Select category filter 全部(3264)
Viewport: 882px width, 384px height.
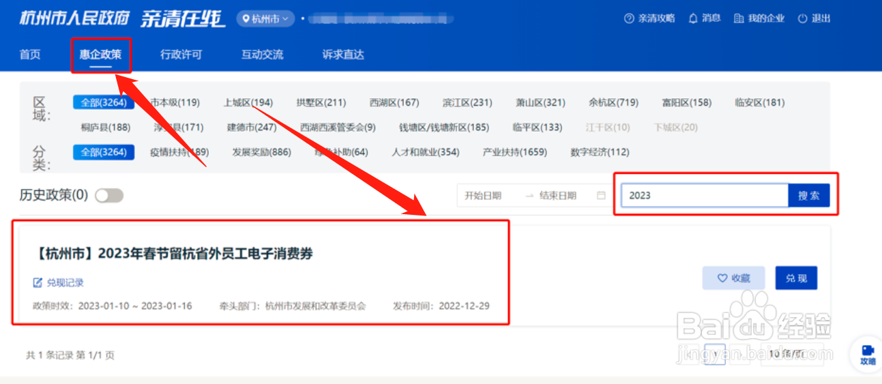point(104,152)
